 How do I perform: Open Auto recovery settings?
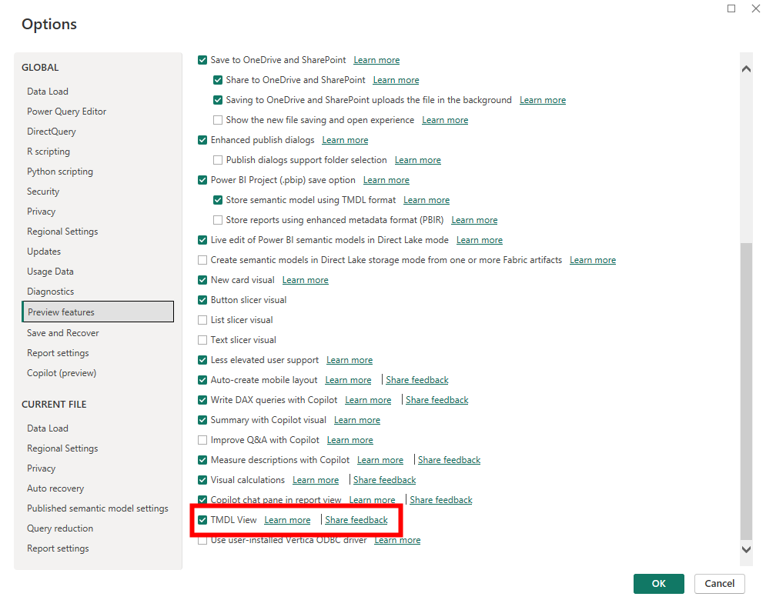pos(55,488)
